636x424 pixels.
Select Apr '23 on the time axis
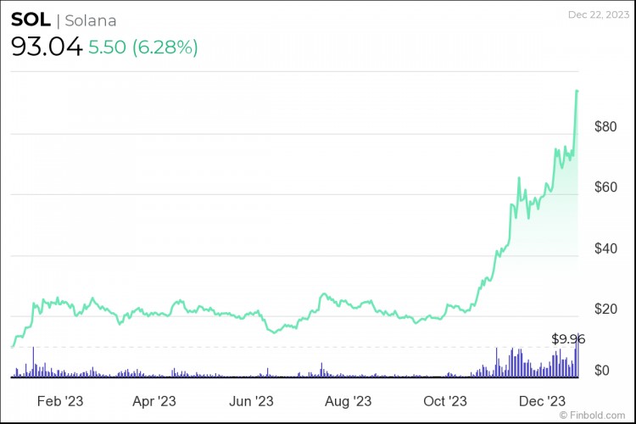155,400
